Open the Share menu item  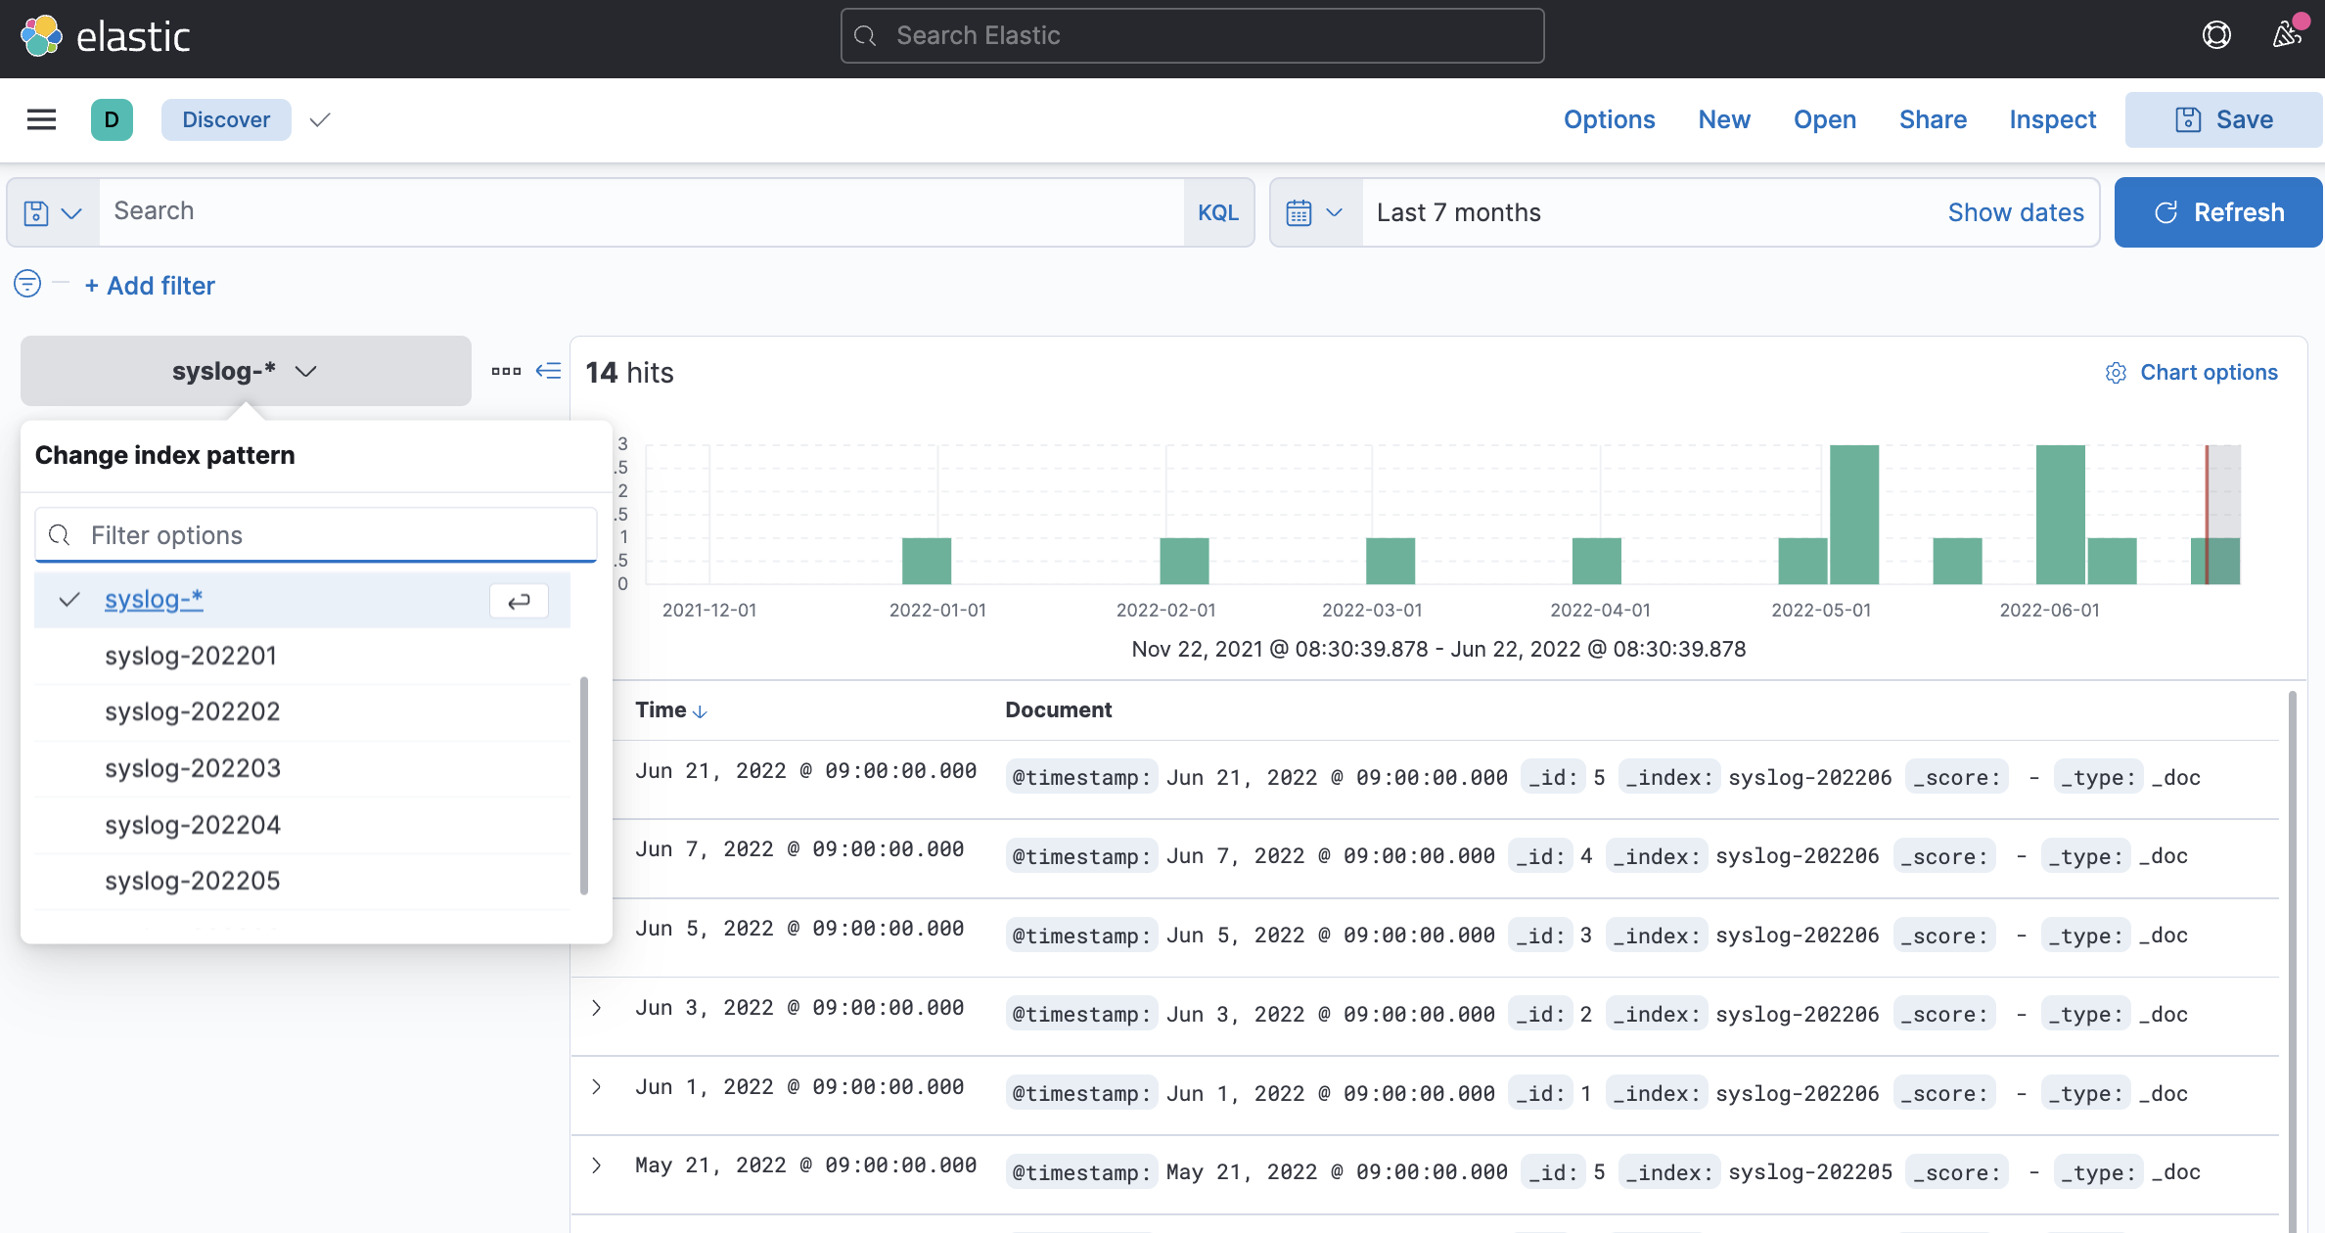(x=1933, y=118)
